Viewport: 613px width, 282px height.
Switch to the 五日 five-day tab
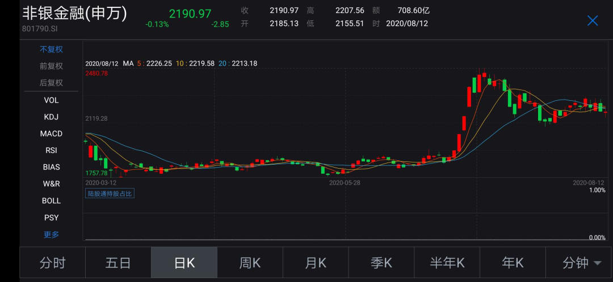click(x=118, y=263)
